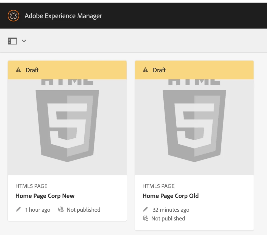Image resolution: width=267 pixels, height=235 pixels.
Task: Select the Home Page Corp Old thumbnail
Action: [194, 126]
